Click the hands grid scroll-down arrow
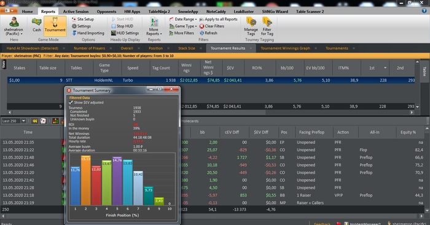The height and width of the screenshot is (225, 430). (427, 210)
